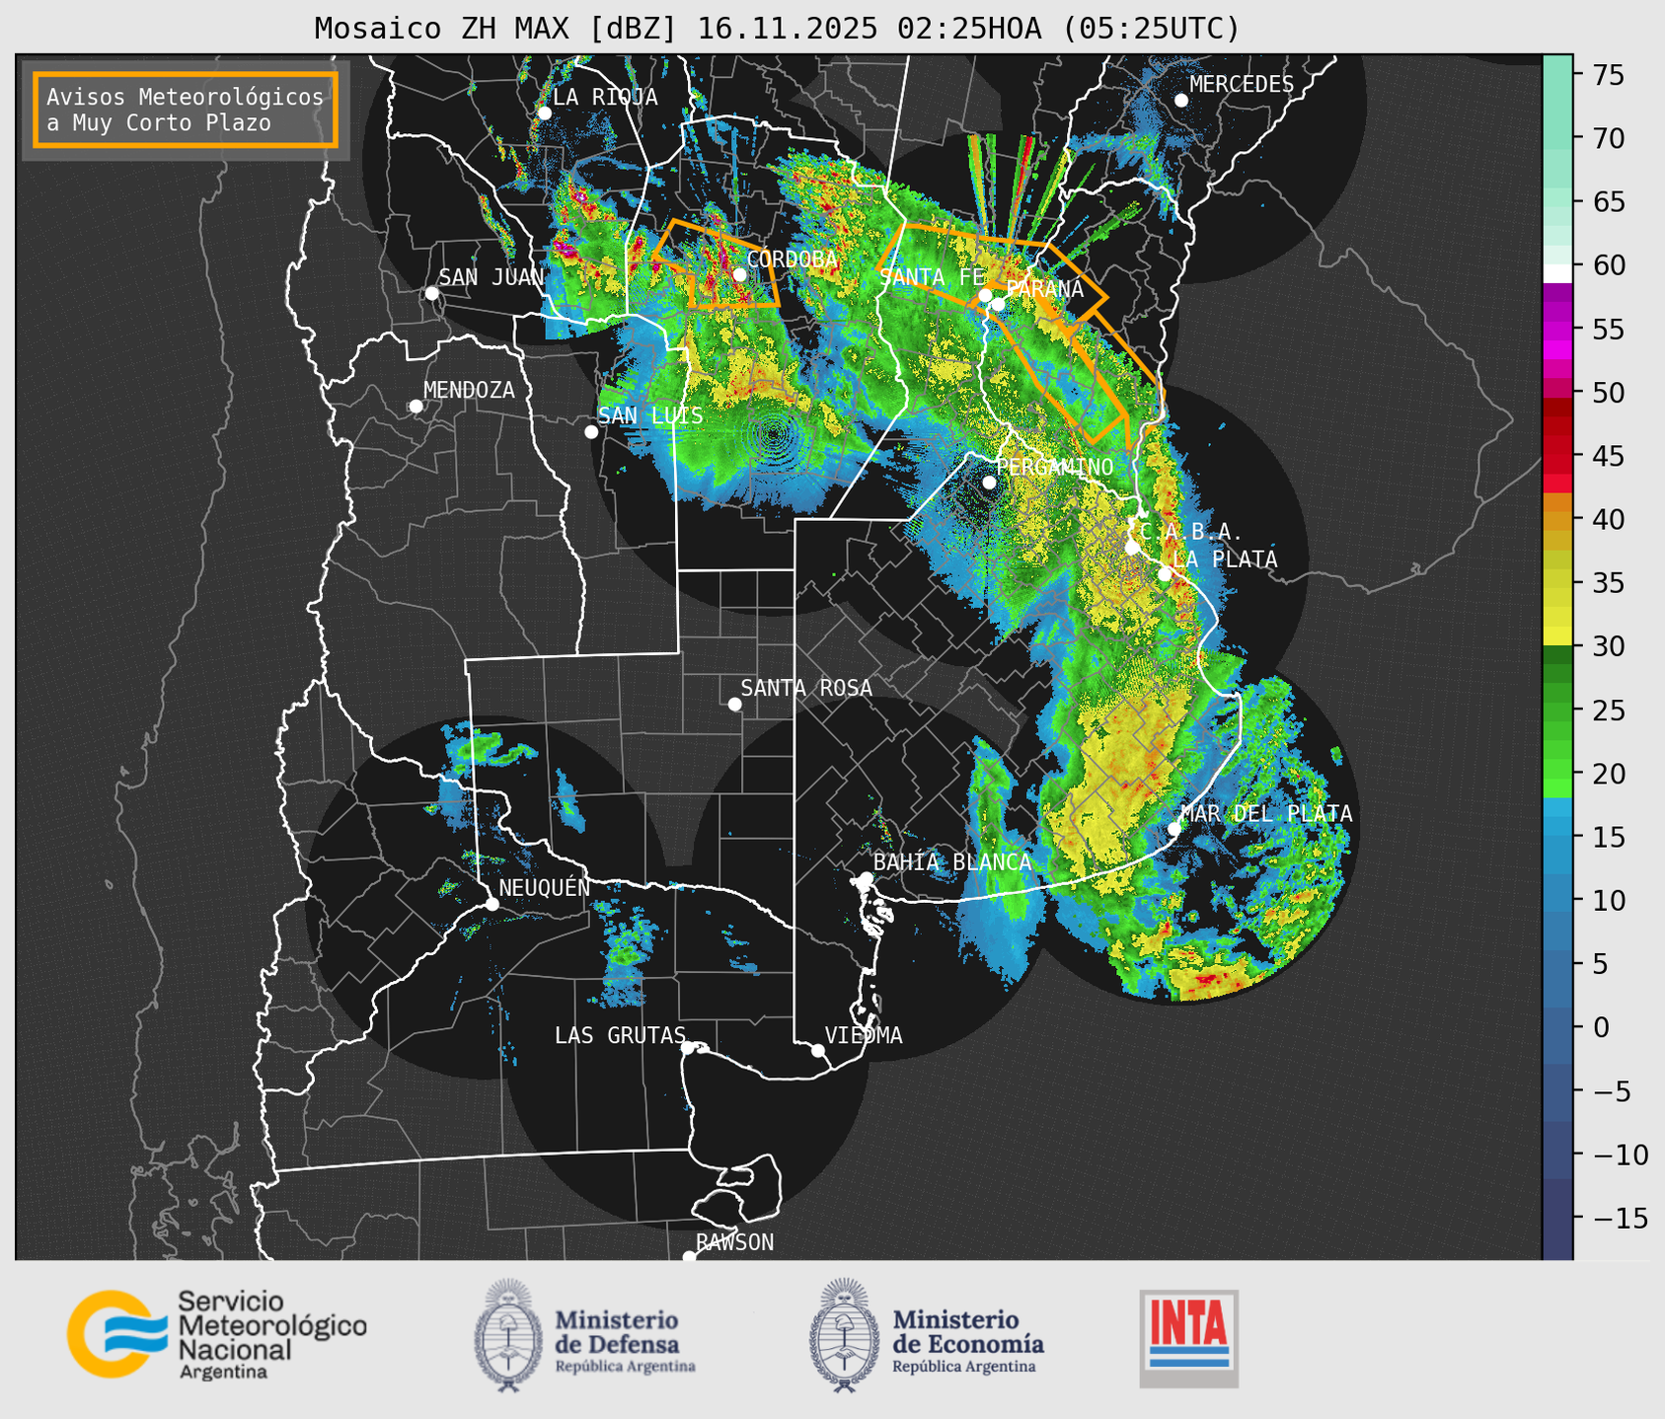The image size is (1665, 1419).
Task: Click the PERGAMINO city label
Action: (x=1054, y=467)
